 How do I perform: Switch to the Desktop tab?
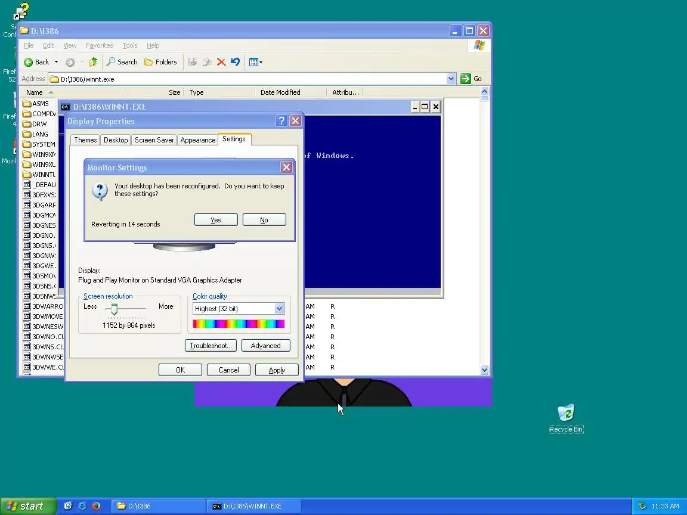(116, 139)
